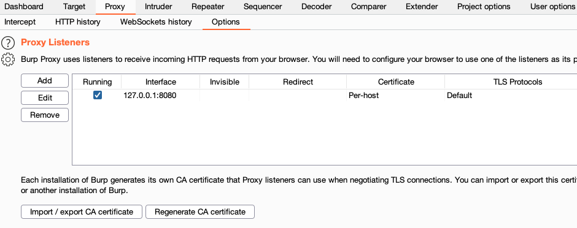The image size is (577, 228).
Task: Select the Options sub-tab
Action: click(225, 22)
